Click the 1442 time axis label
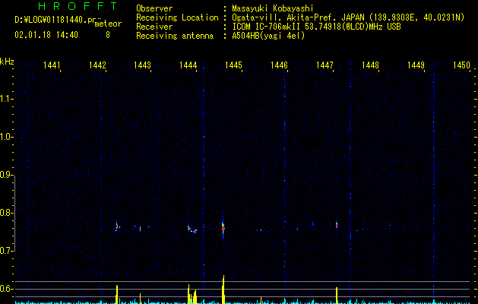 pos(97,65)
